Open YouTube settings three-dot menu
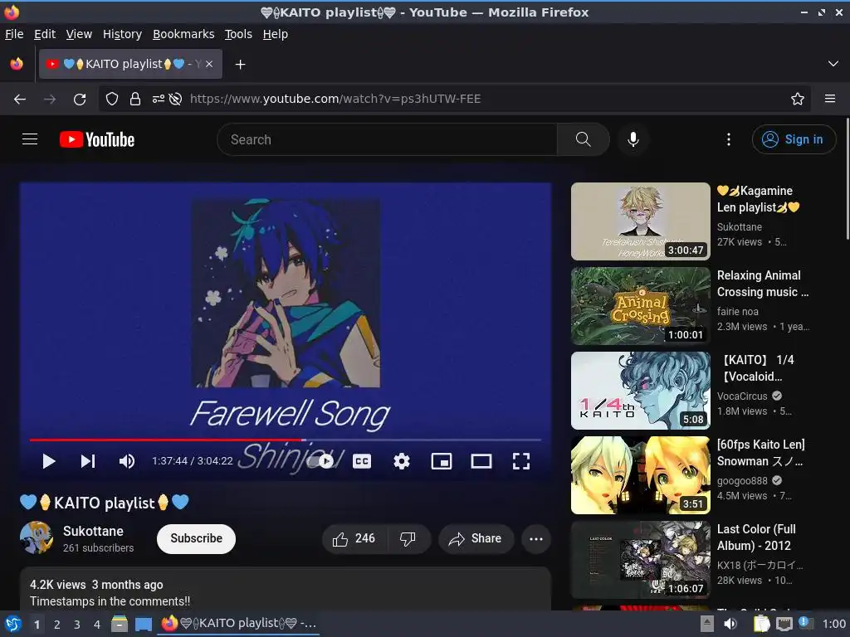This screenshot has width=850, height=637. pyautogui.click(x=729, y=139)
